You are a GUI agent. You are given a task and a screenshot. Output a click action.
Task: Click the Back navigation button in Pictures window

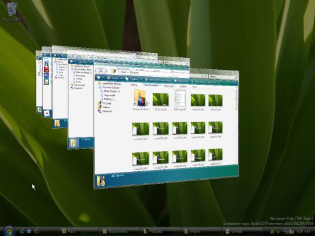[98, 71]
